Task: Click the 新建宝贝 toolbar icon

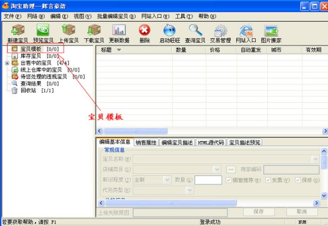Action: (18, 29)
